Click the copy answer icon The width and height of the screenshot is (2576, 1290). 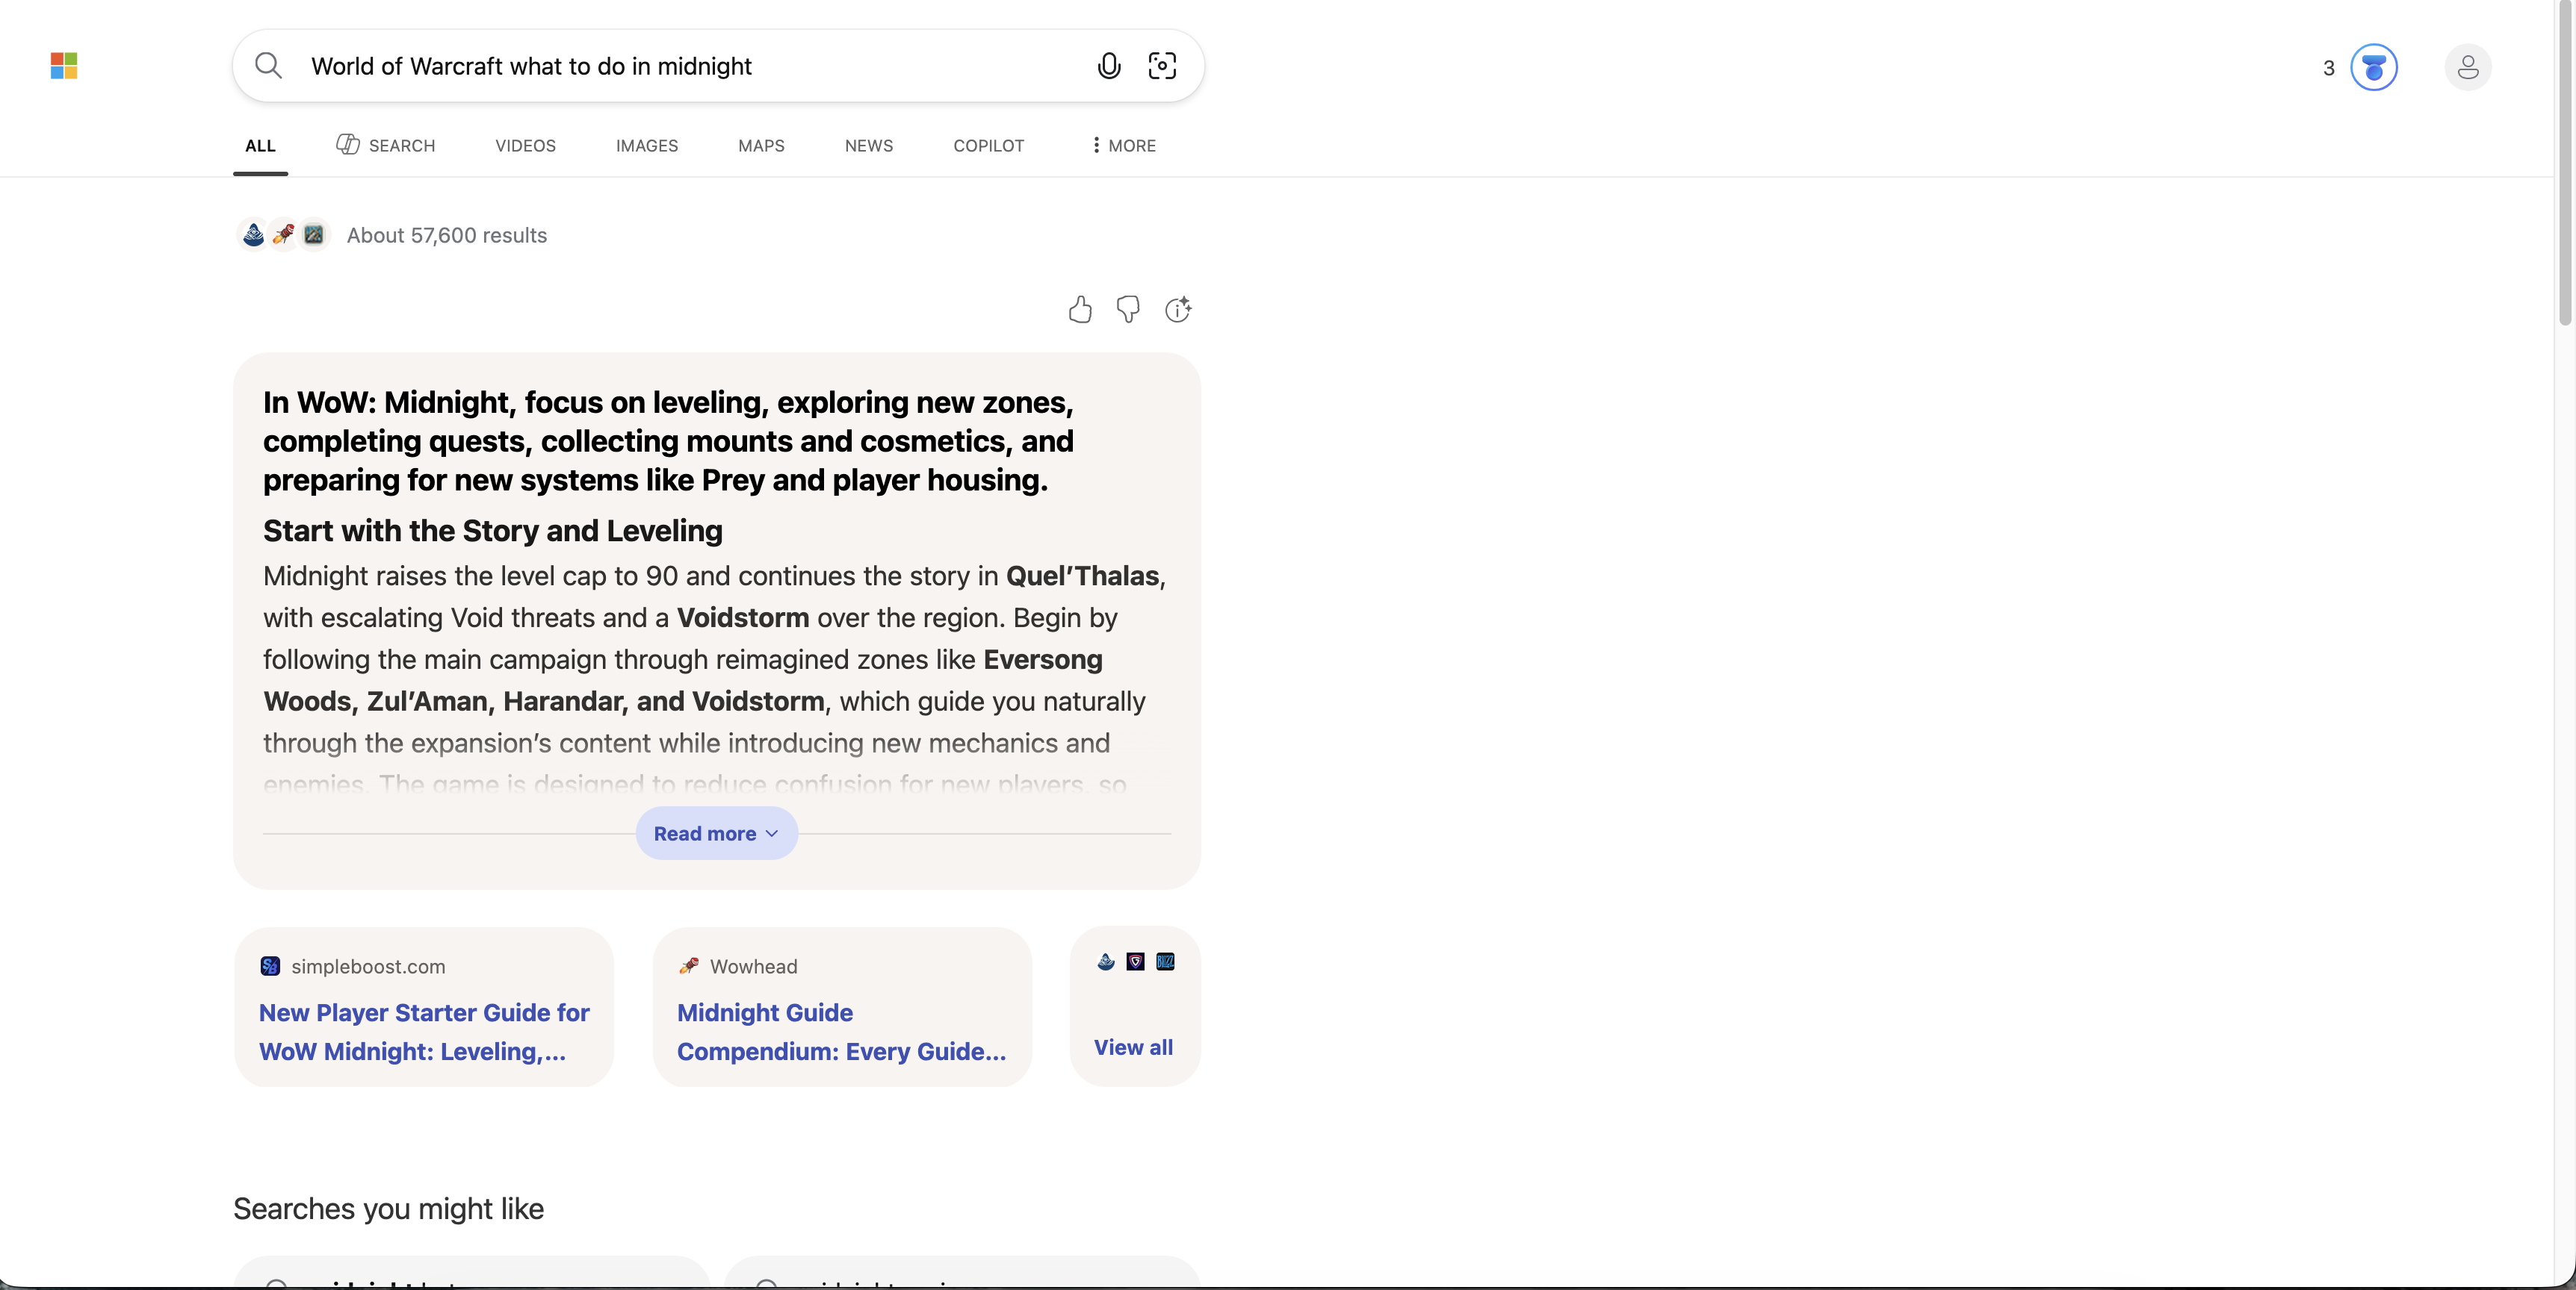click(1178, 310)
